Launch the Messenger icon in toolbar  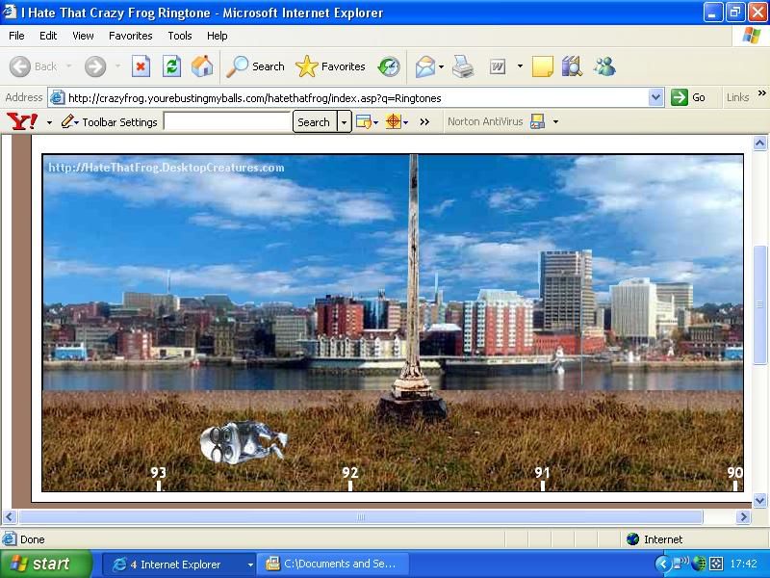click(x=604, y=66)
